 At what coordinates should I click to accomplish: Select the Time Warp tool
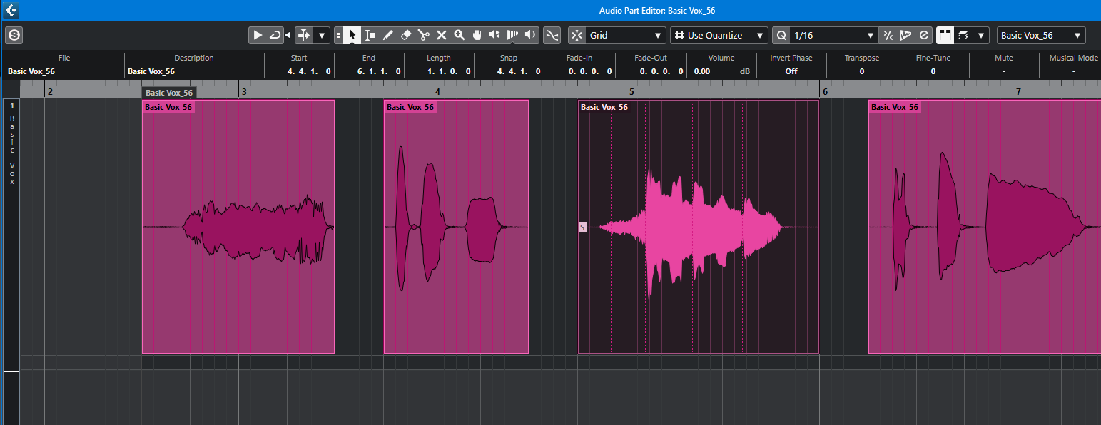(512, 35)
